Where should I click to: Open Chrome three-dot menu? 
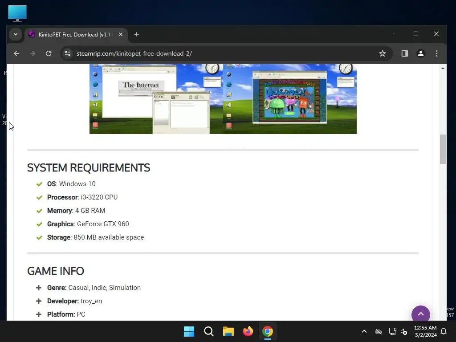coord(436,53)
